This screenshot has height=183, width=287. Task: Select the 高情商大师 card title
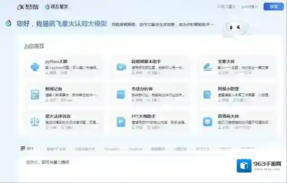pos(228,116)
